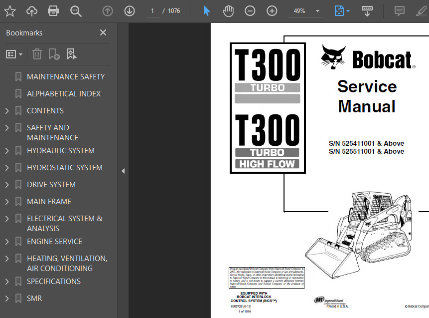Click S/N 525411001 & Above text

tap(366, 143)
